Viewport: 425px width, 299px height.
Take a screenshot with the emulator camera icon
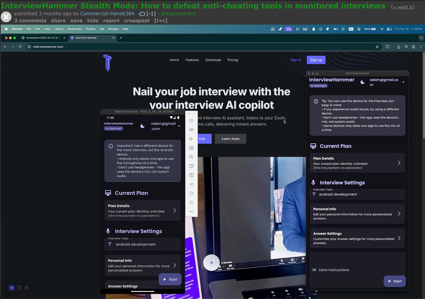coord(191,148)
